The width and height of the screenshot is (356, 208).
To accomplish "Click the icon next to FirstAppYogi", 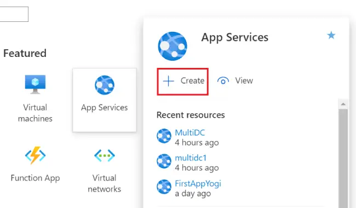I will point(164,187).
